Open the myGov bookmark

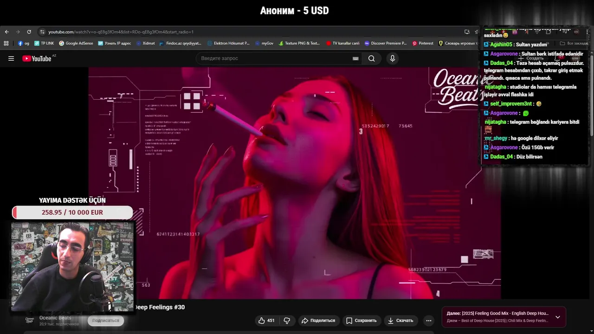pos(264,43)
